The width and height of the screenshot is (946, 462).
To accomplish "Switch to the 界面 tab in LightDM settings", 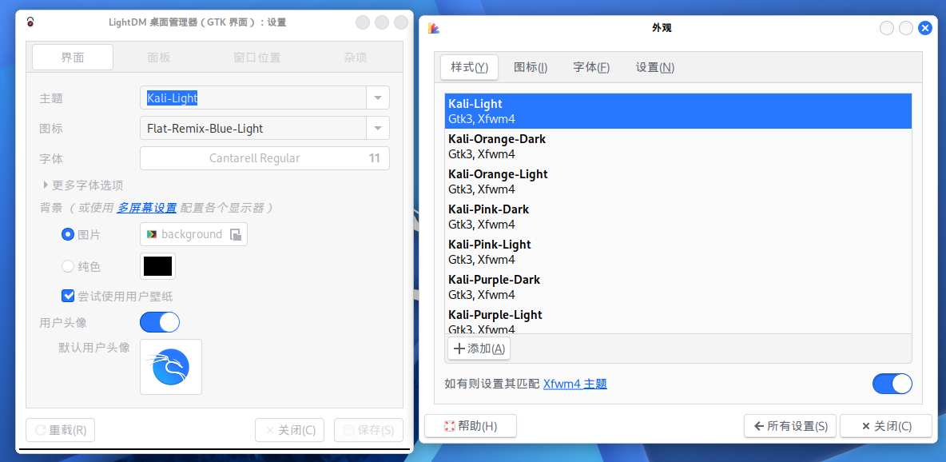I will coord(73,58).
